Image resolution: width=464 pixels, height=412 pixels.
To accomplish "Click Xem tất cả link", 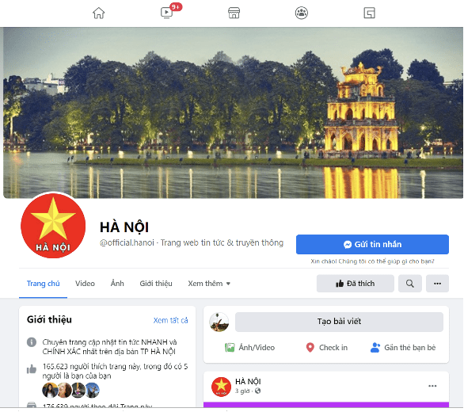I will 170,320.
